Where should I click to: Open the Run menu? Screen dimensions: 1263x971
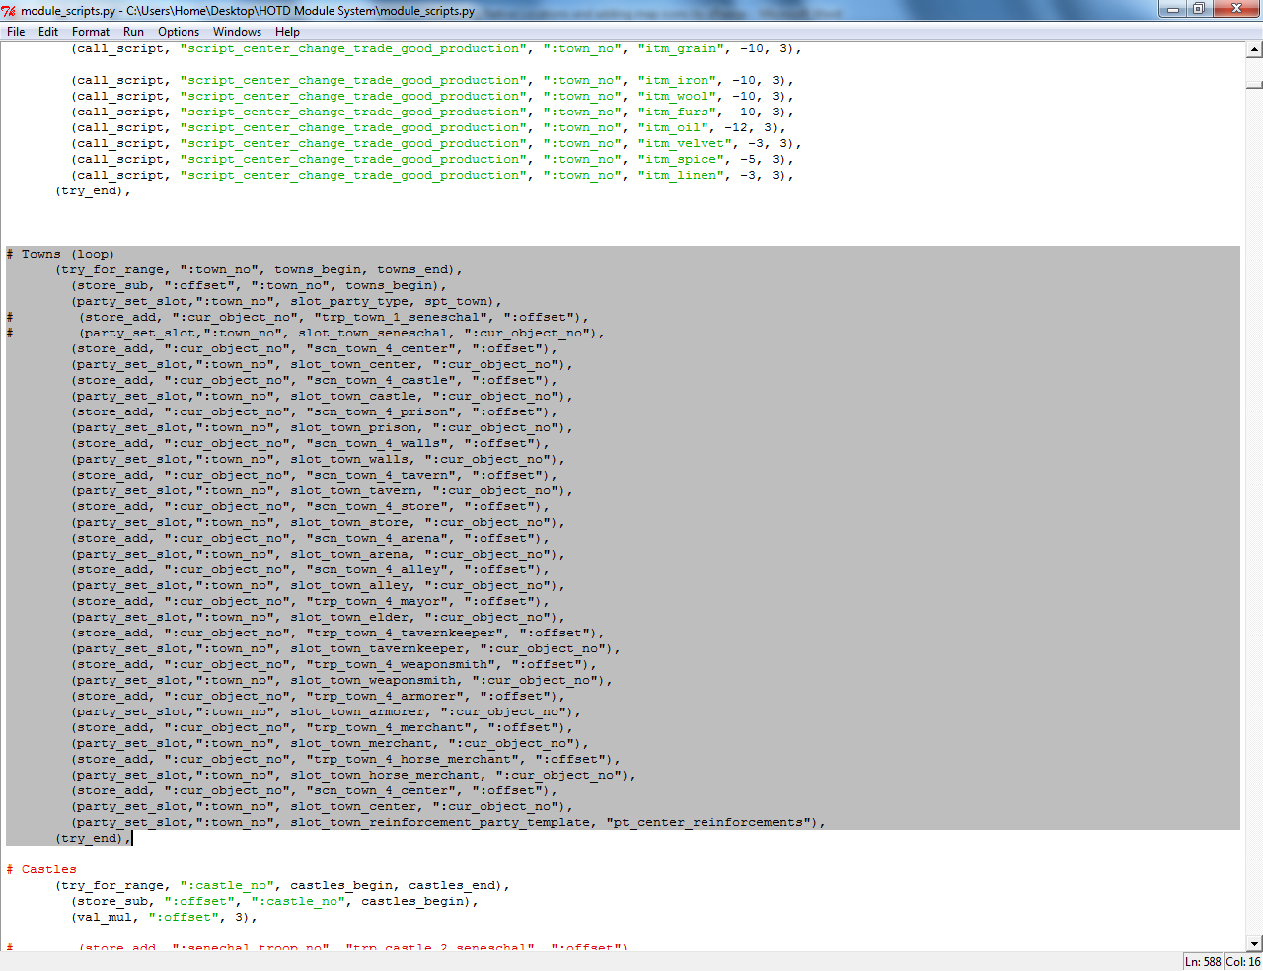(133, 32)
